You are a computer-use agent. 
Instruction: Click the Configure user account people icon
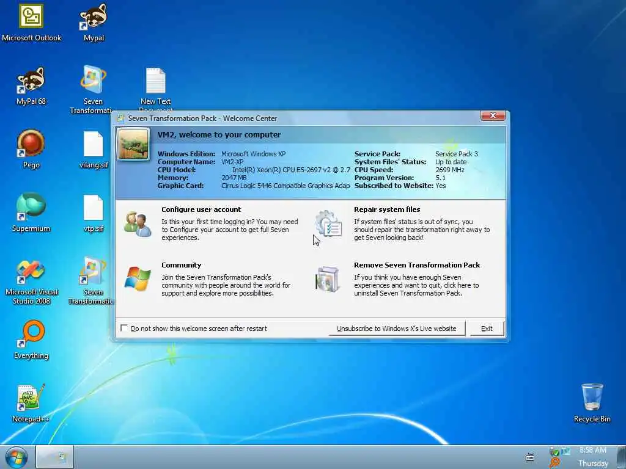[x=138, y=224]
